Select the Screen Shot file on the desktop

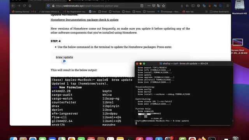coord(238,46)
